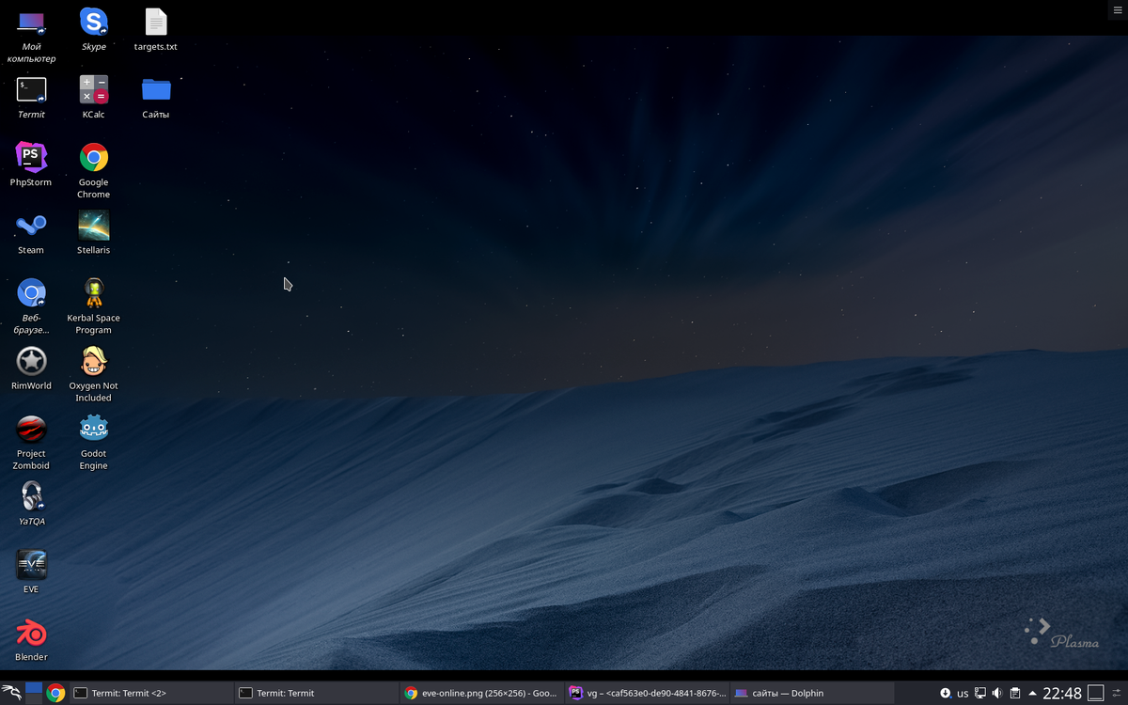Image resolution: width=1128 pixels, height=705 pixels.
Task: Switch to Termit: Termit <2> taskbar window
Action: (151, 693)
